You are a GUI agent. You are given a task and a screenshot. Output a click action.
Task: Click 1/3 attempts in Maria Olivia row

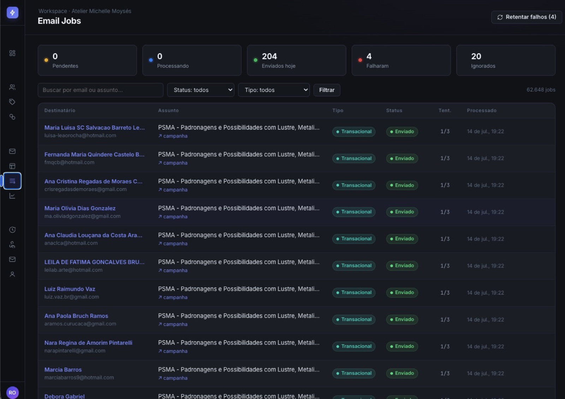445,212
